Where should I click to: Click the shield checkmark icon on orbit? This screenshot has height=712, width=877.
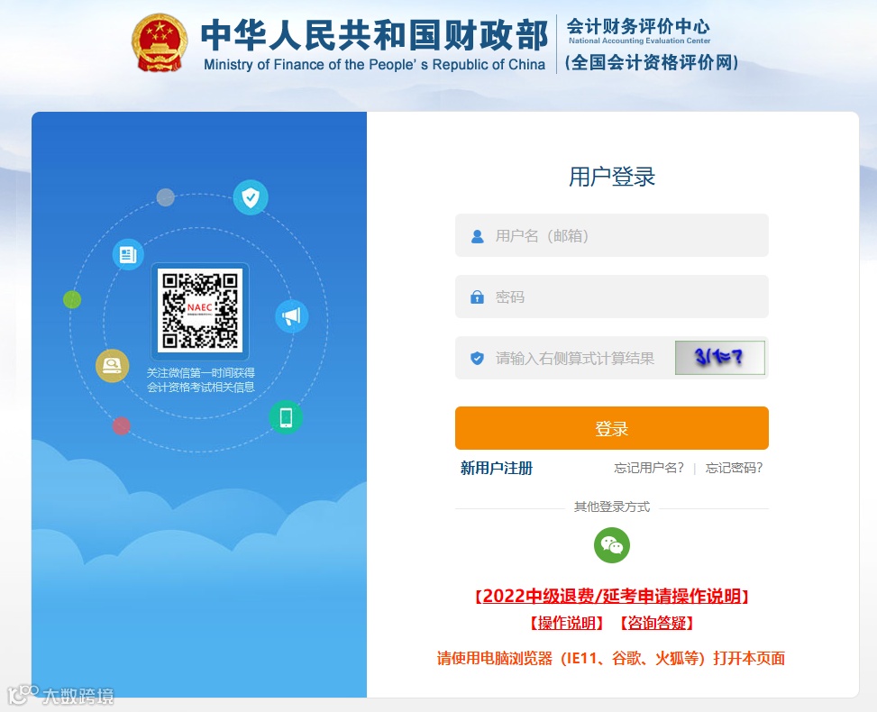[x=251, y=197]
